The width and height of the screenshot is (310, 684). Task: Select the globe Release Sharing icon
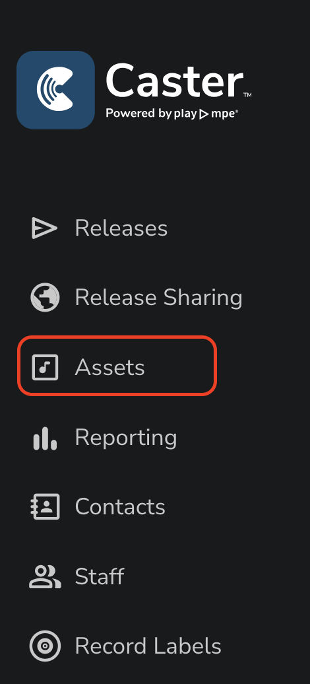point(45,298)
